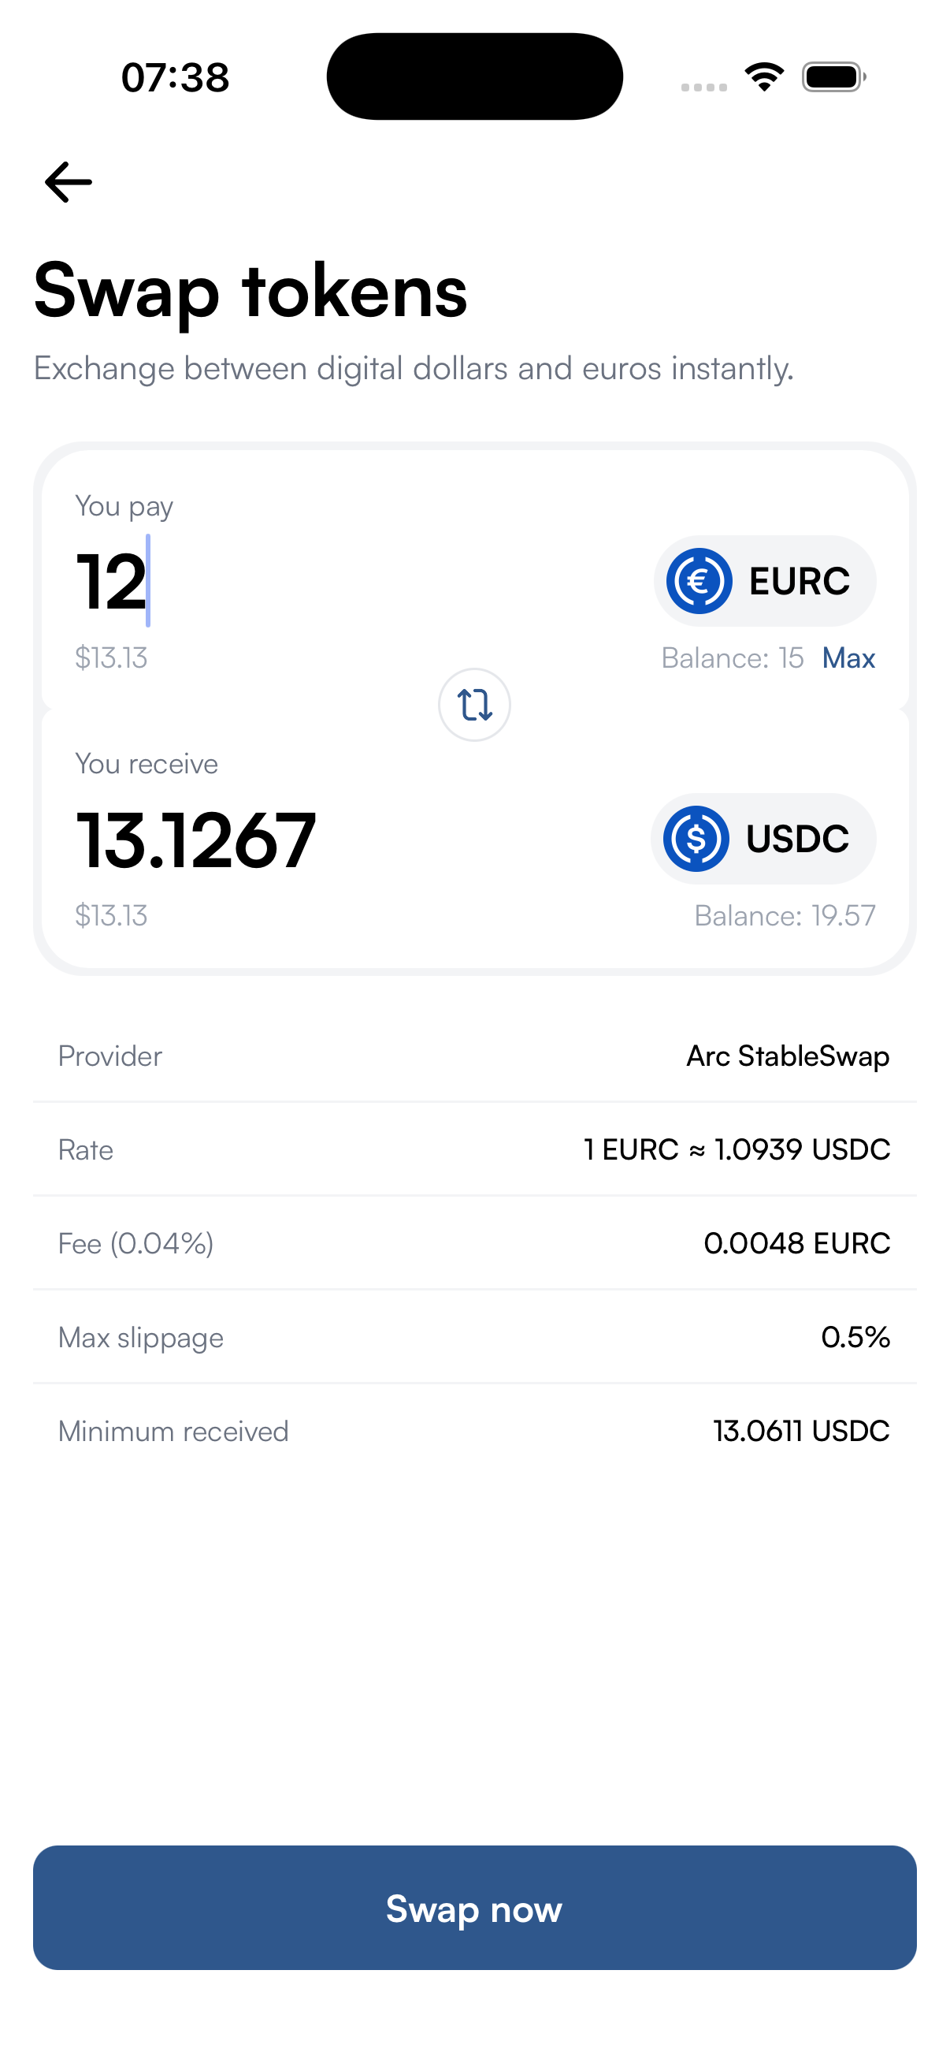The height and width of the screenshot is (2067, 950).
Task: Open the USDC token selector
Action: pyautogui.click(x=763, y=839)
